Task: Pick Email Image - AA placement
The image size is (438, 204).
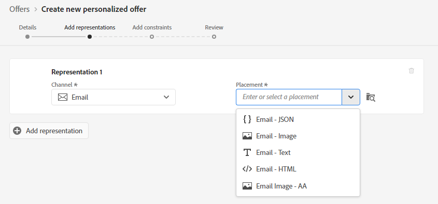Action: (298, 186)
